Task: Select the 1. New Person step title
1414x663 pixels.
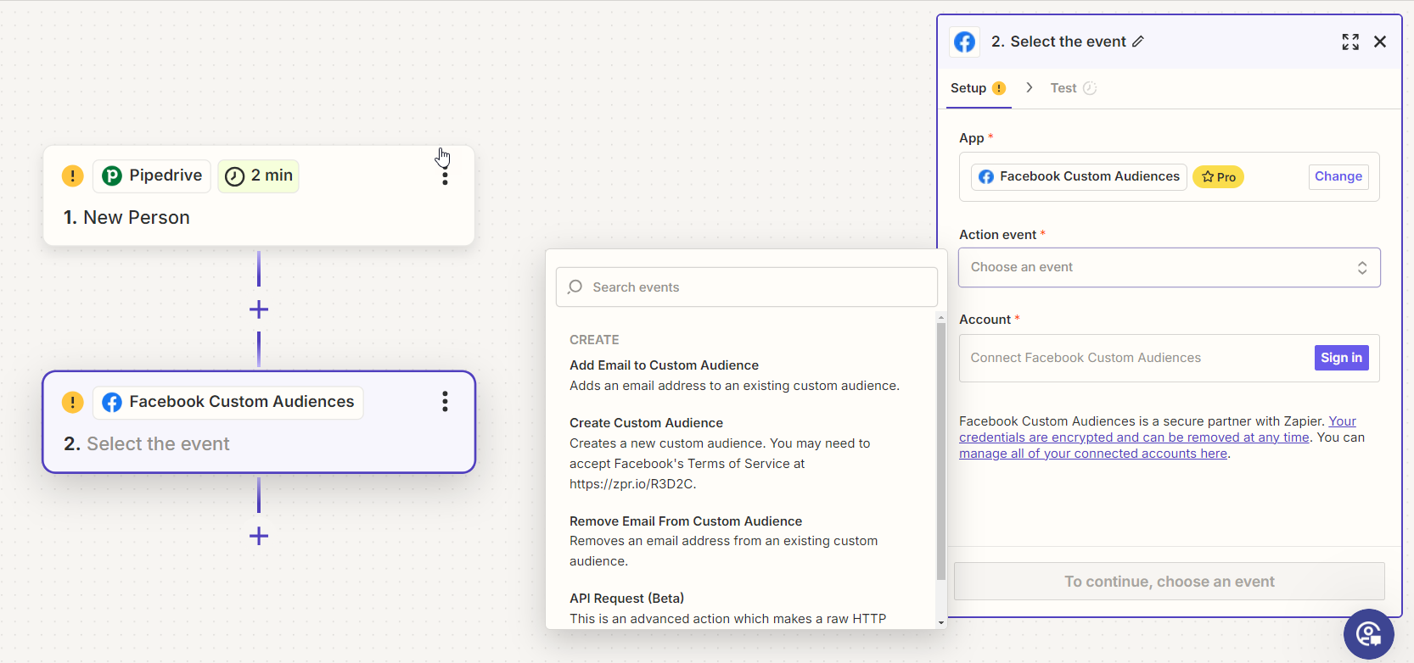Action: pyautogui.click(x=126, y=218)
